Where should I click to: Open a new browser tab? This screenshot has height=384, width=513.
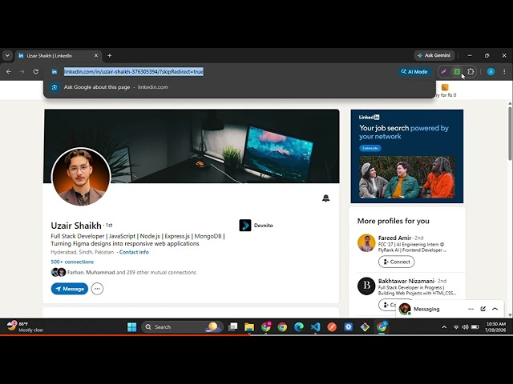pyautogui.click(x=110, y=56)
